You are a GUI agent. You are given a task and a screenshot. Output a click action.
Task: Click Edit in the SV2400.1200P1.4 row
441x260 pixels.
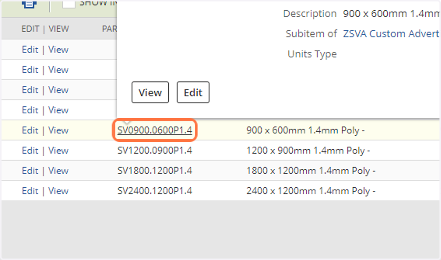pyautogui.click(x=30, y=191)
